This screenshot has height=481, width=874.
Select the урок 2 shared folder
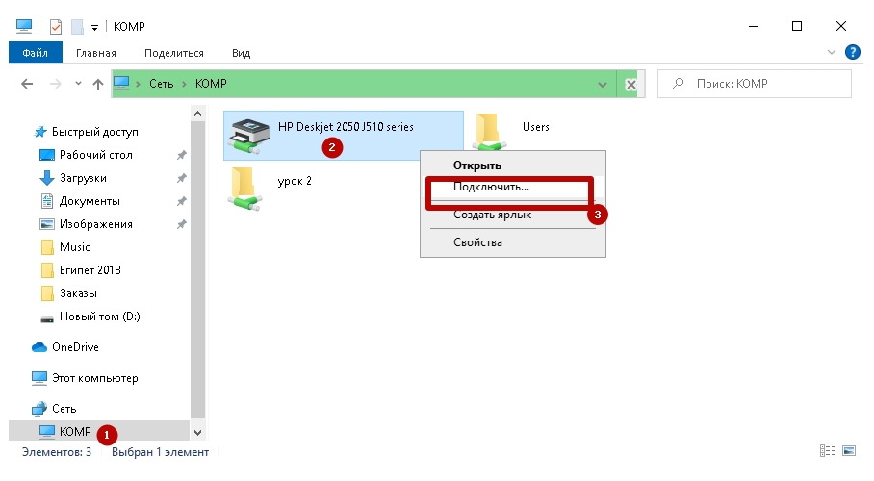(244, 186)
